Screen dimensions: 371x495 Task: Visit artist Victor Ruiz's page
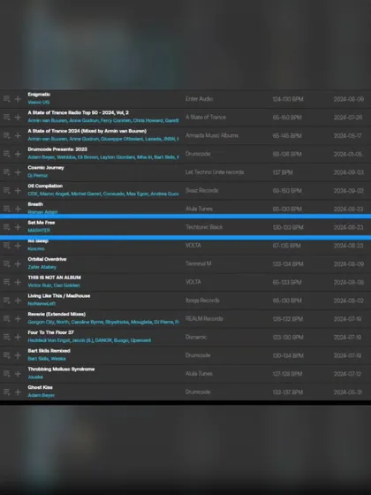(40, 286)
